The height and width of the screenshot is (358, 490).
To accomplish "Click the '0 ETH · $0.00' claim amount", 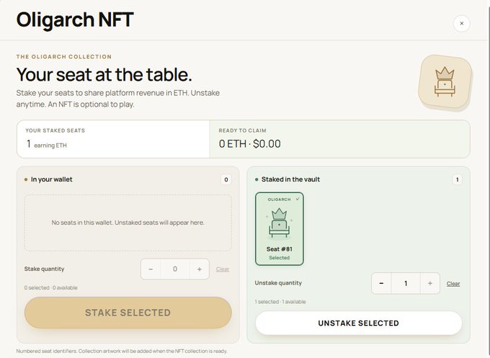I will (250, 143).
